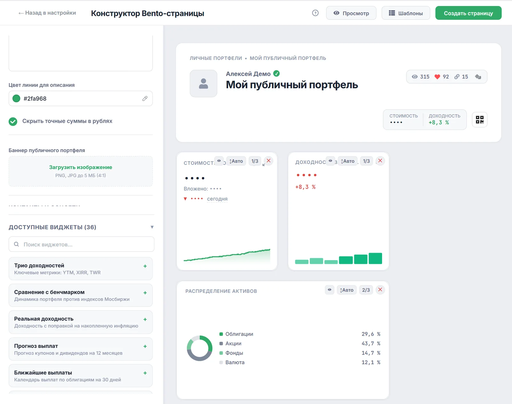Add Прогноз выплат widget via plus
The width and height of the screenshot is (512, 404).
tap(145, 346)
